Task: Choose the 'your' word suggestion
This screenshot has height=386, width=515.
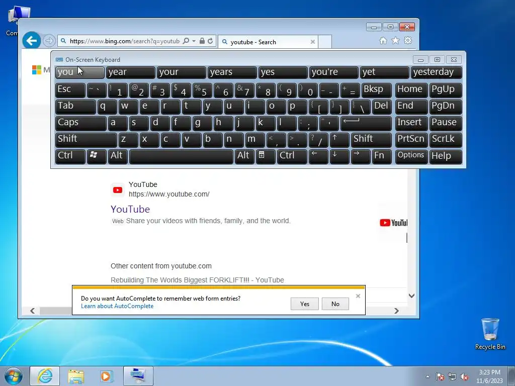Action: coord(181,72)
